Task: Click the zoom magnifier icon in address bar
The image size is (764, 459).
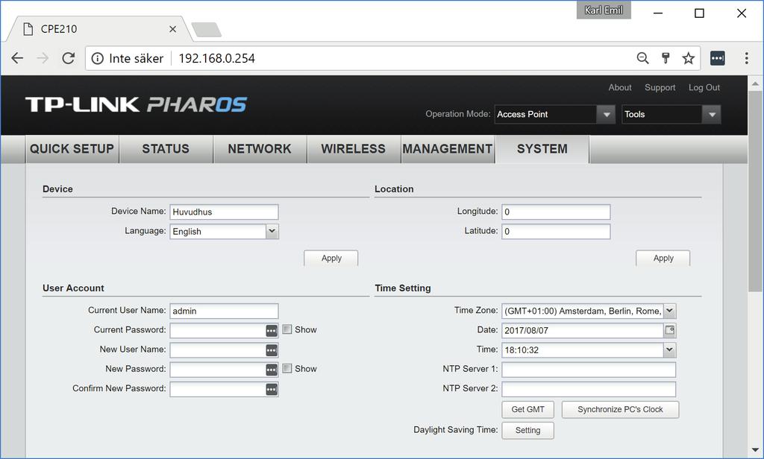Action: tap(642, 58)
